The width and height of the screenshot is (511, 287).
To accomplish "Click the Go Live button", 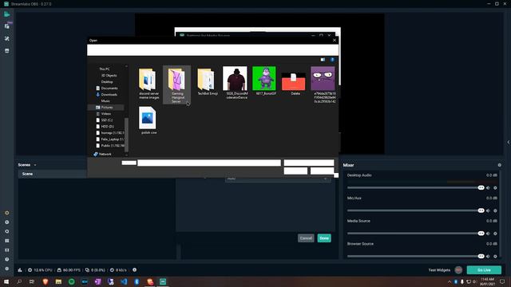I will point(484,270).
